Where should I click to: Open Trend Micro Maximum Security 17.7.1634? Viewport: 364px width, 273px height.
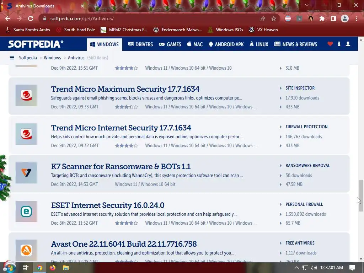pyautogui.click(x=125, y=89)
